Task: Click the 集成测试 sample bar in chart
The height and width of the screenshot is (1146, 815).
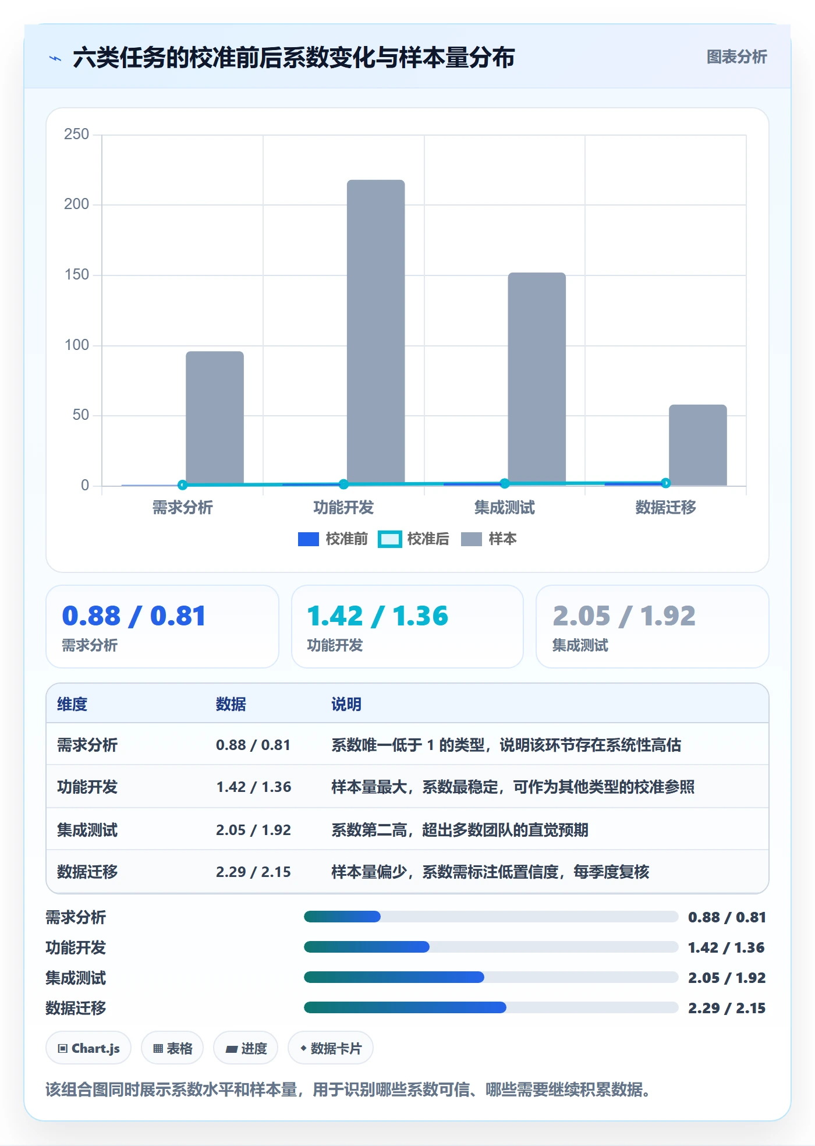Action: click(x=537, y=379)
